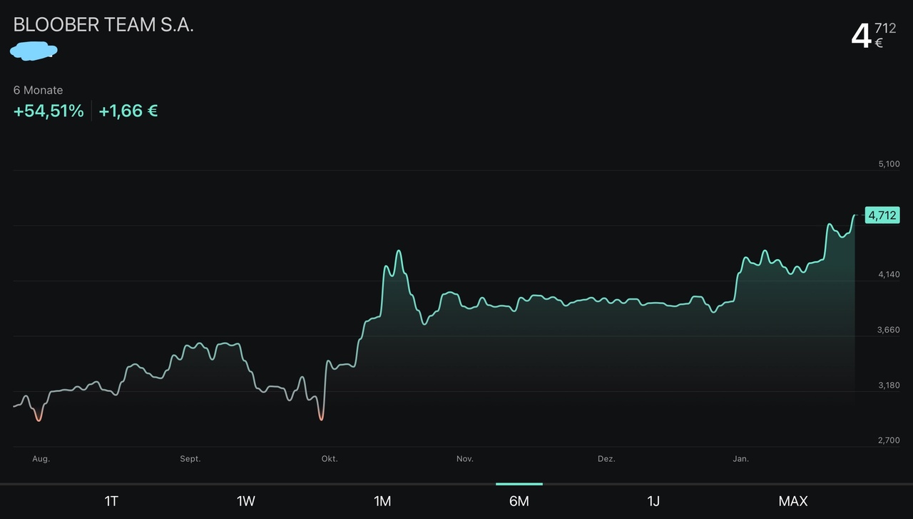913x519 pixels.
Task: Click the Sept. axis label
Action: tap(190, 459)
